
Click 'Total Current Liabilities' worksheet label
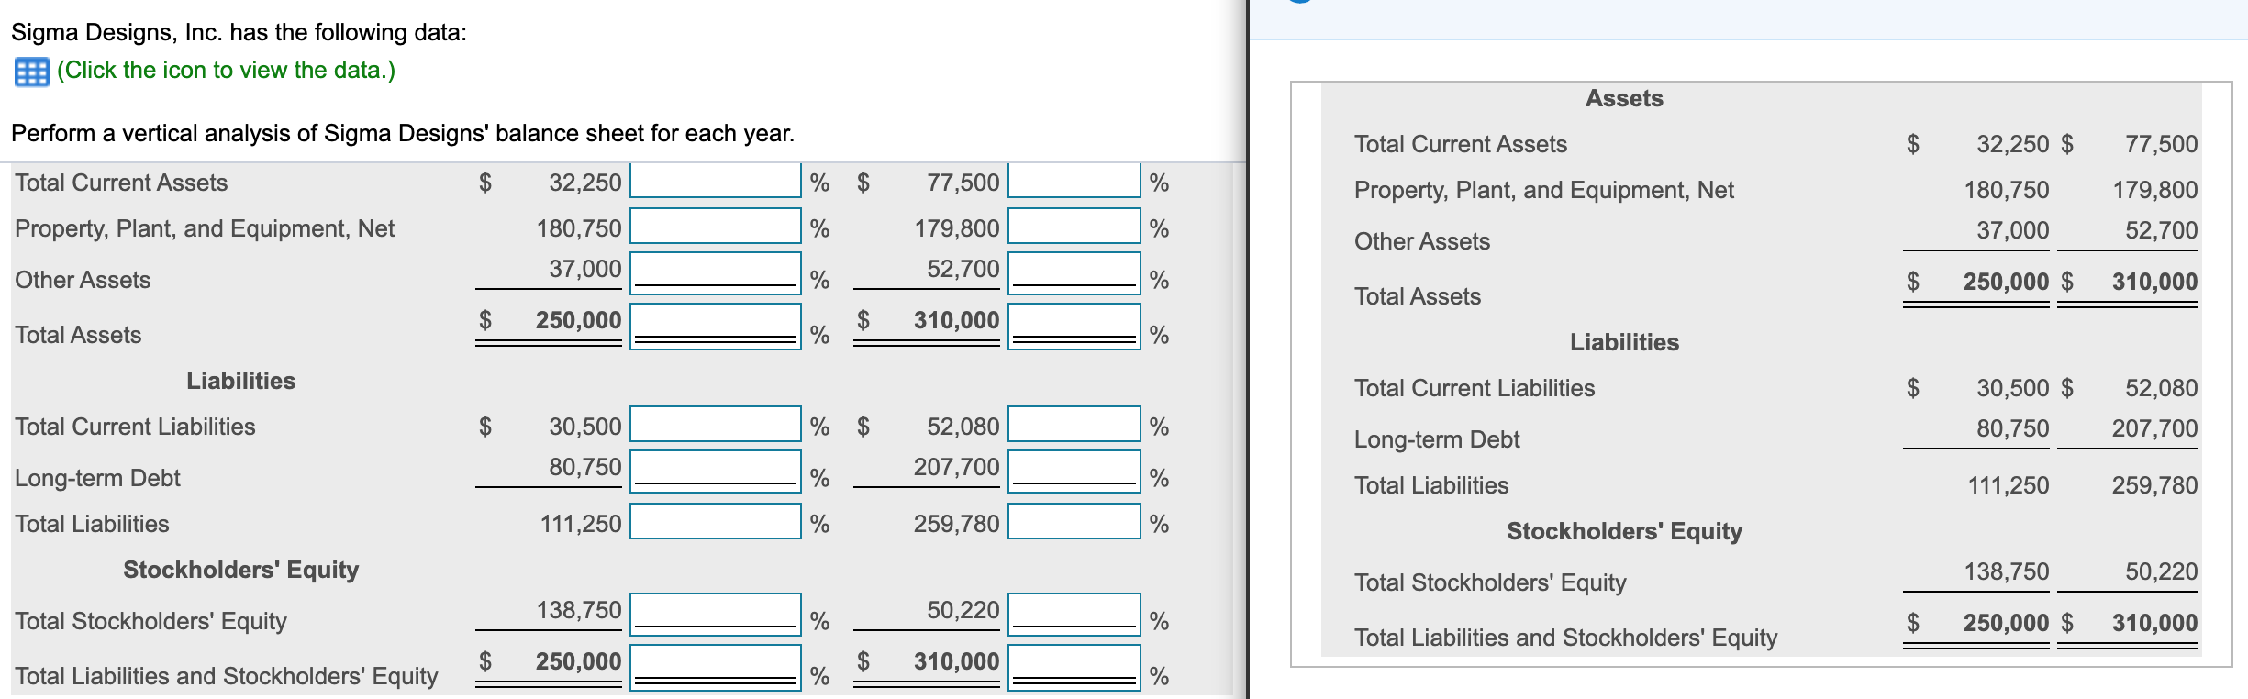[135, 427]
